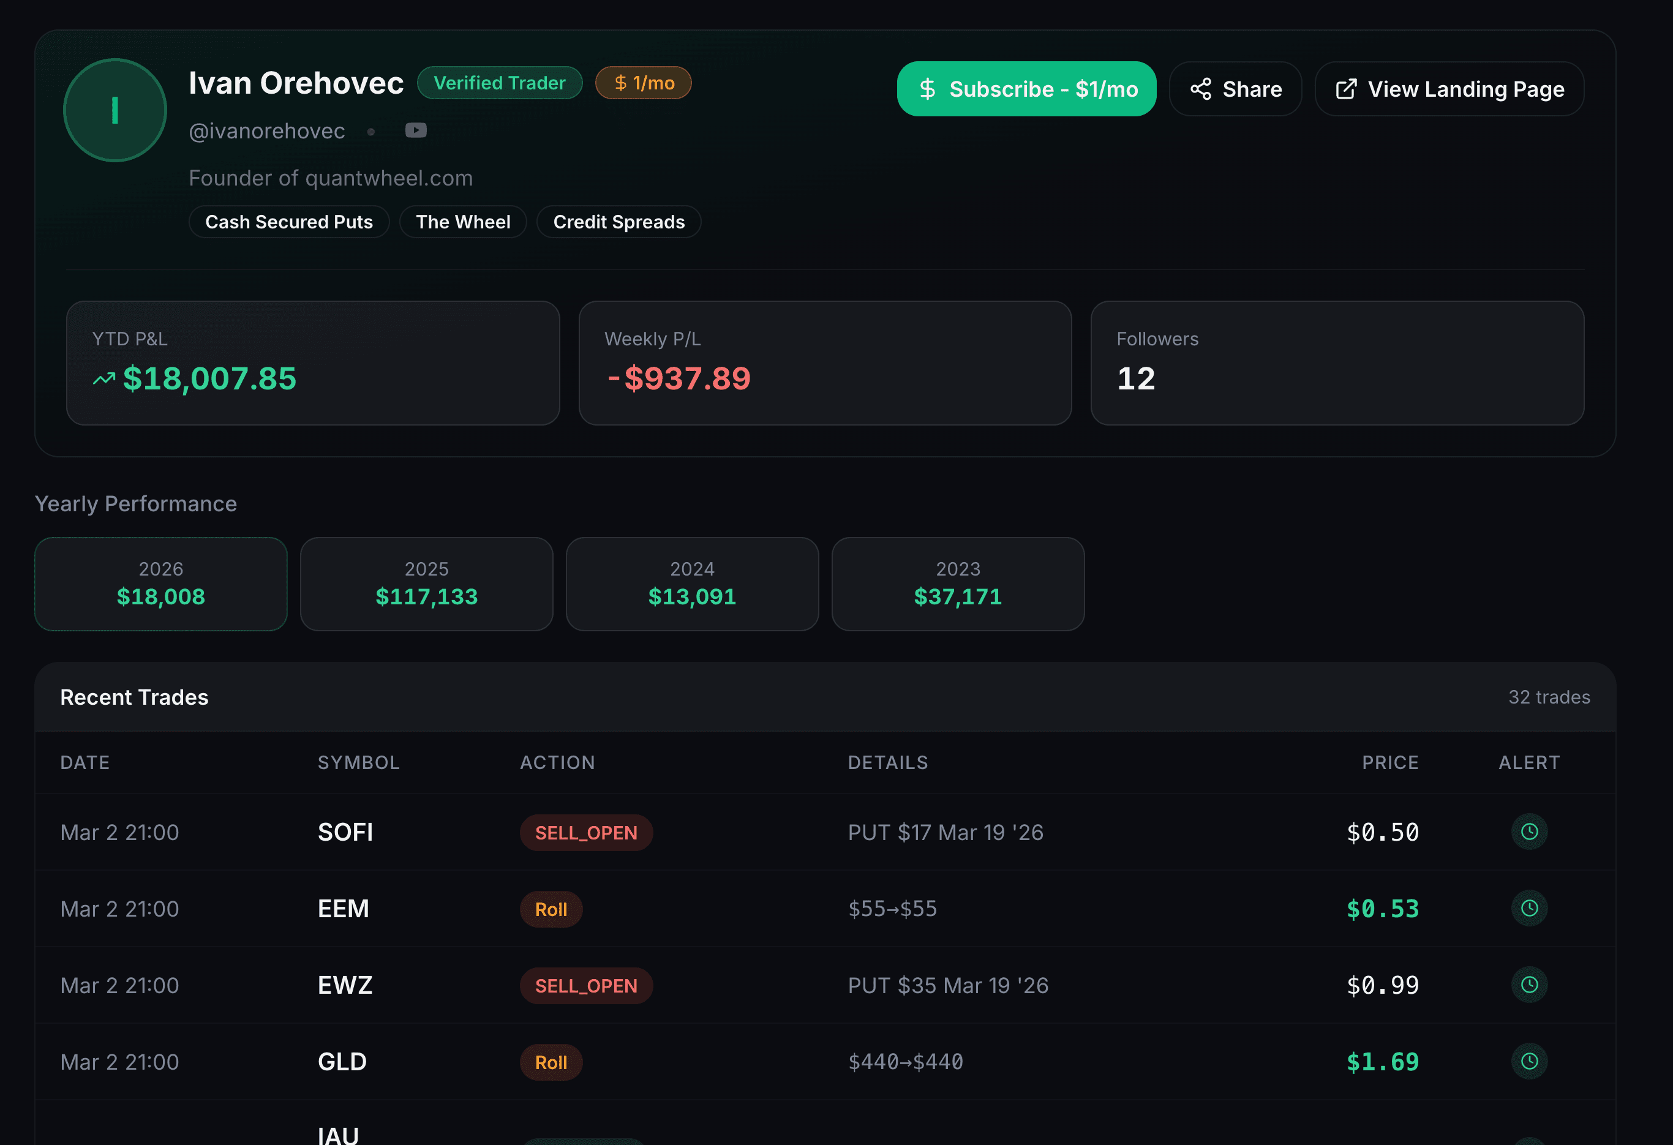Viewport: 1673px width, 1145px height.
Task: Click The Wheel strategy tag
Action: 463,222
